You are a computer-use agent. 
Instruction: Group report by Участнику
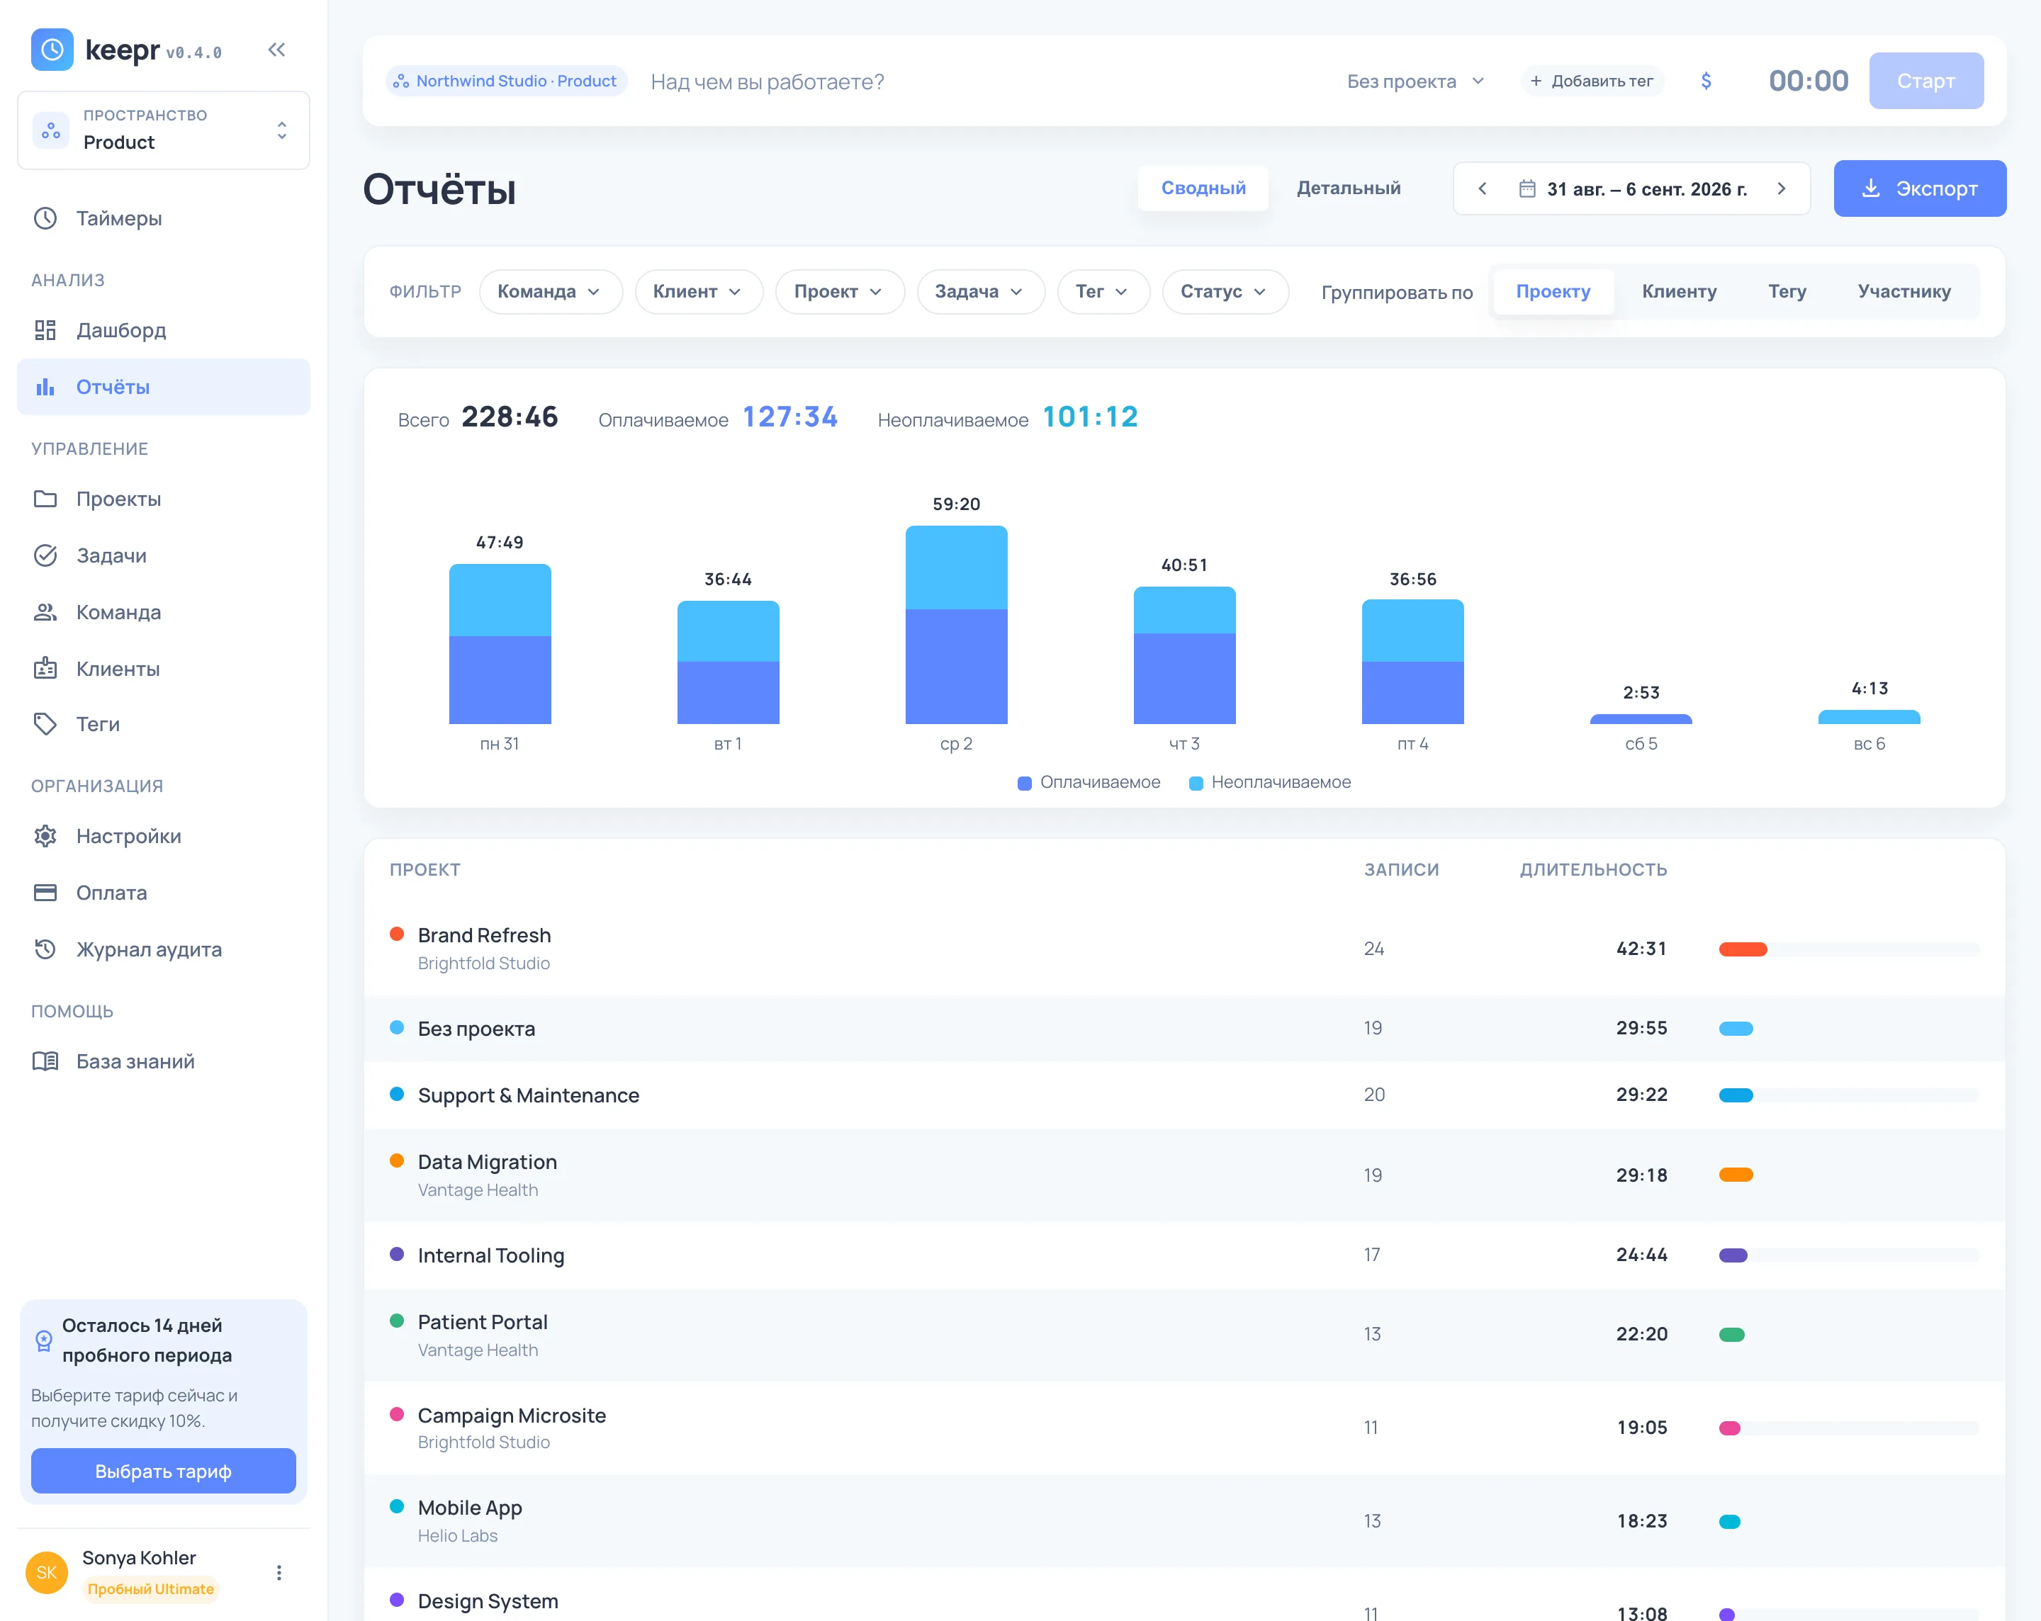coord(1904,291)
